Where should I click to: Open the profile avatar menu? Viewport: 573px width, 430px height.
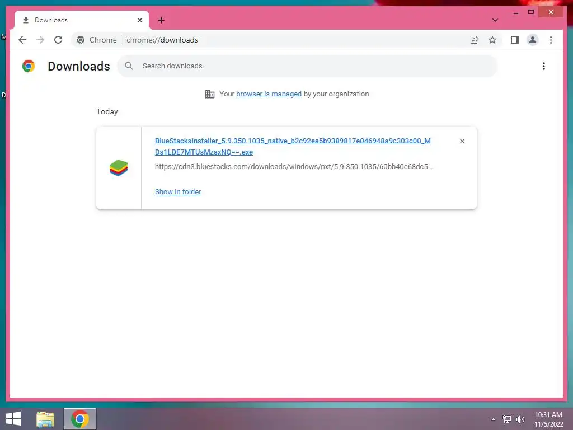tap(533, 40)
